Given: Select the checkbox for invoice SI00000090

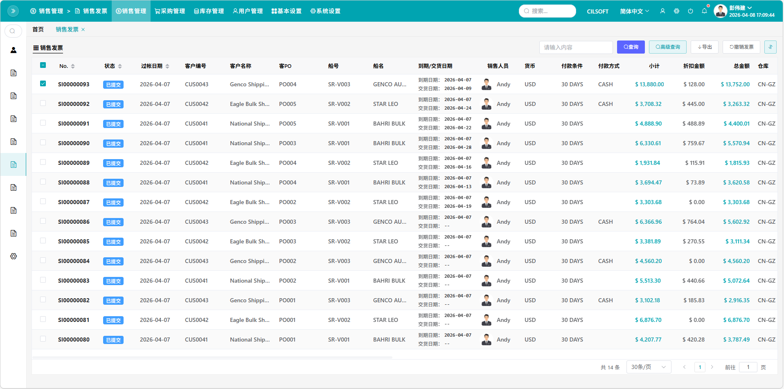Looking at the screenshot, I should click(x=43, y=143).
